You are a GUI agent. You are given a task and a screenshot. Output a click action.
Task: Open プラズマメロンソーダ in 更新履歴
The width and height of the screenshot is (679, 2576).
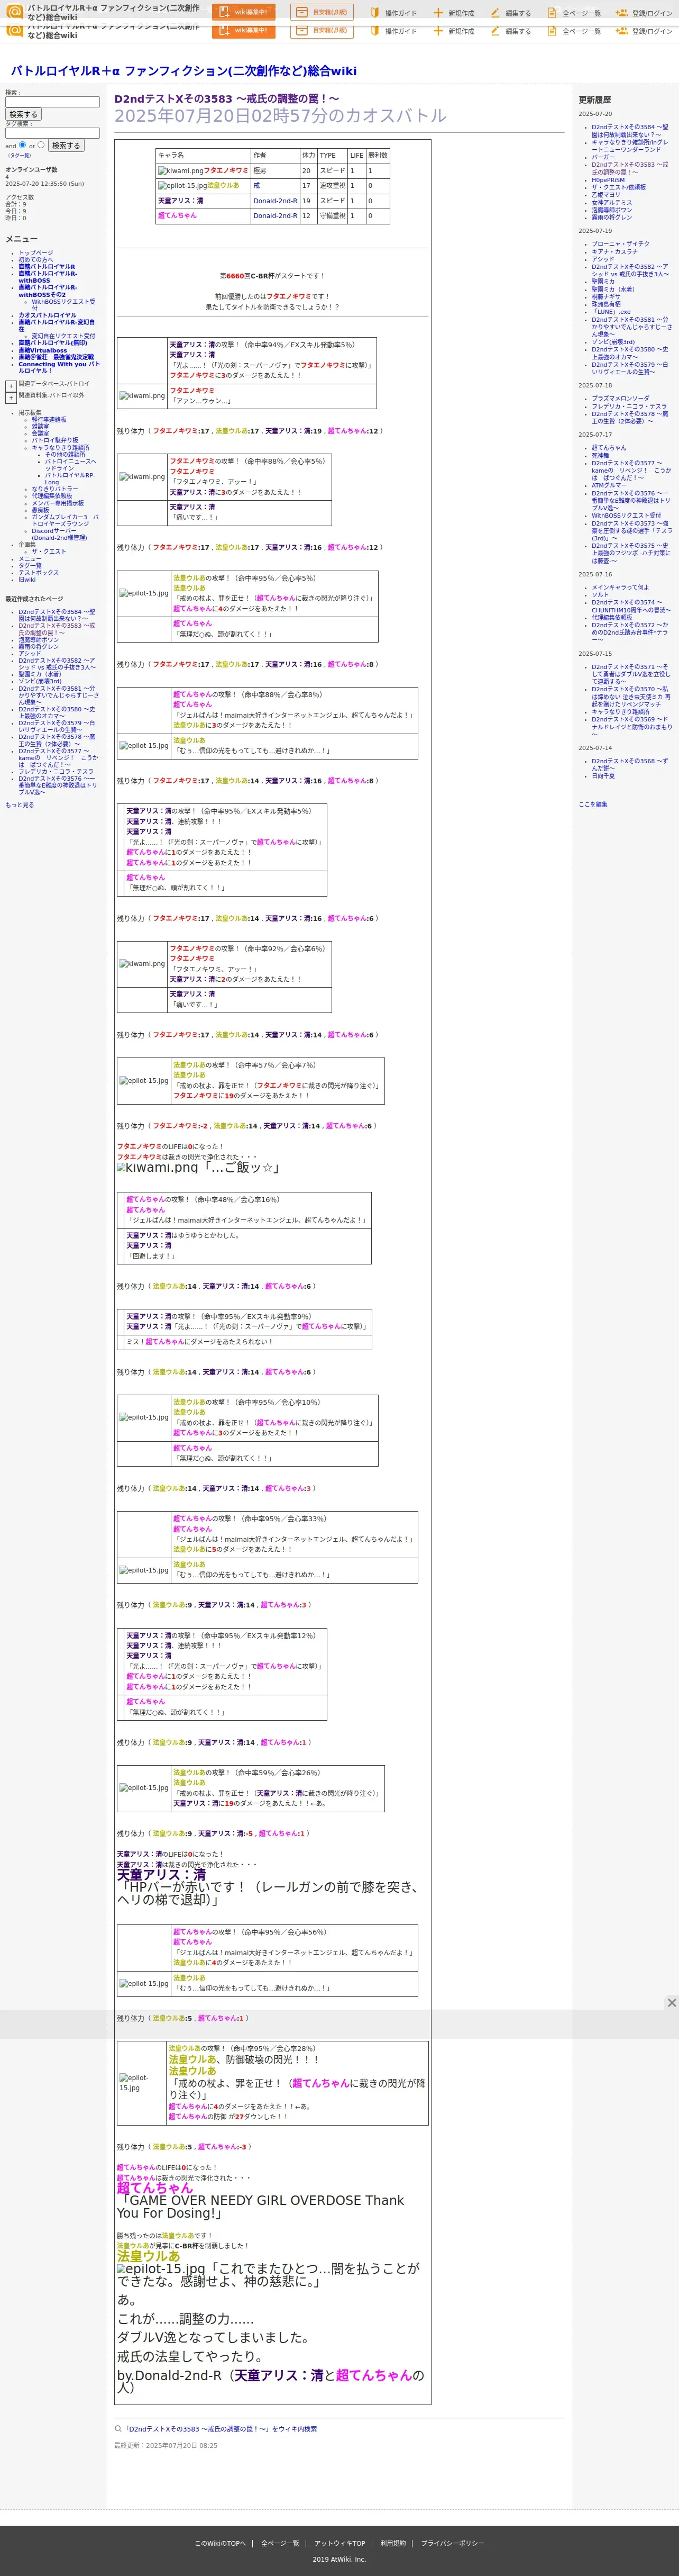(620, 398)
